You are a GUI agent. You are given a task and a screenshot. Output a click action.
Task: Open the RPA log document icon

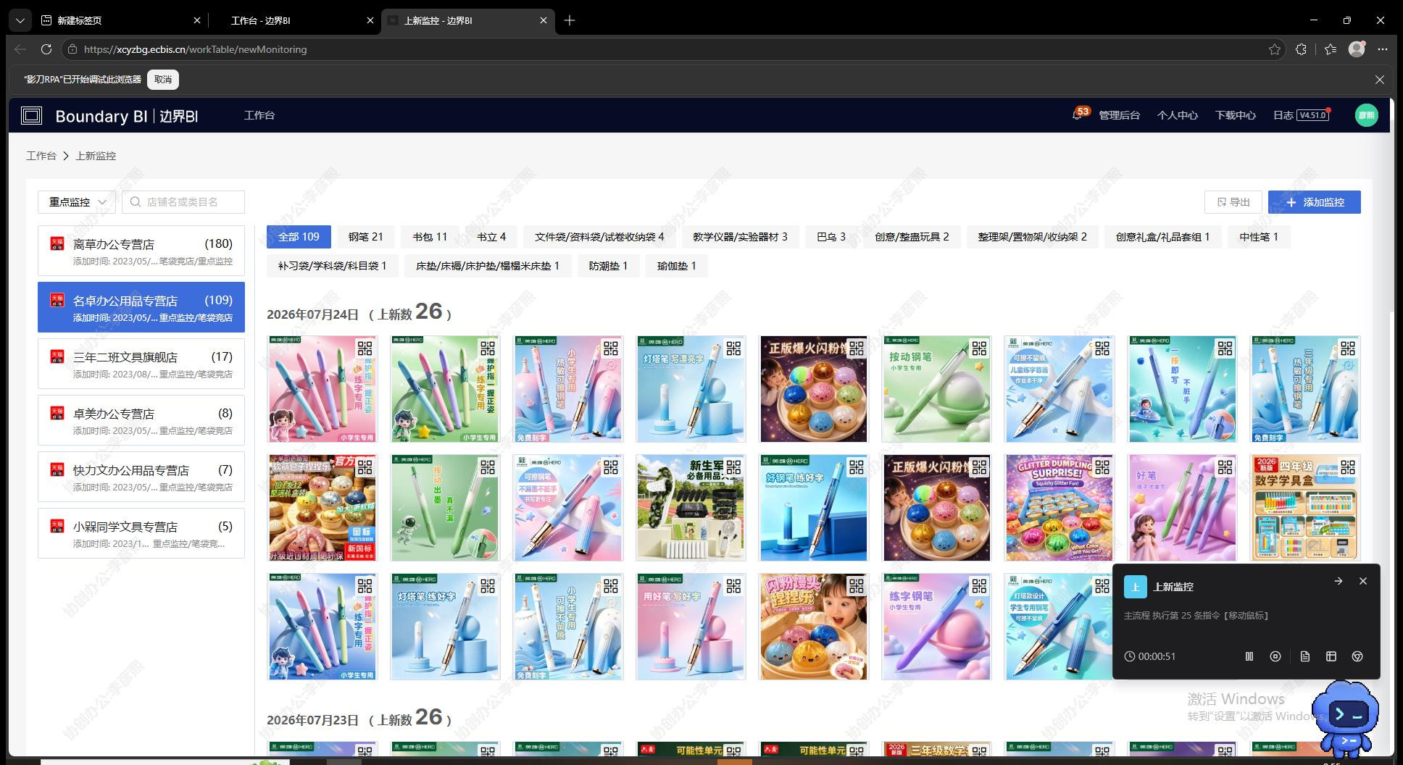1305,656
